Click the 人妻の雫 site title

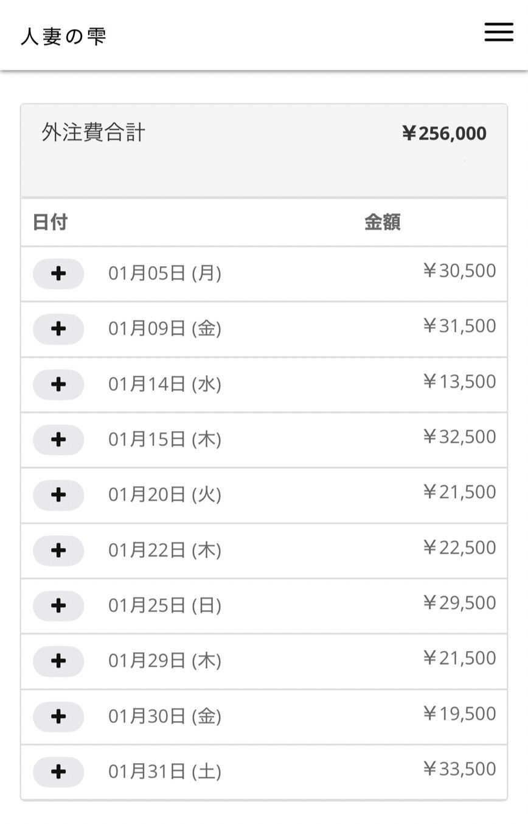[x=64, y=36]
